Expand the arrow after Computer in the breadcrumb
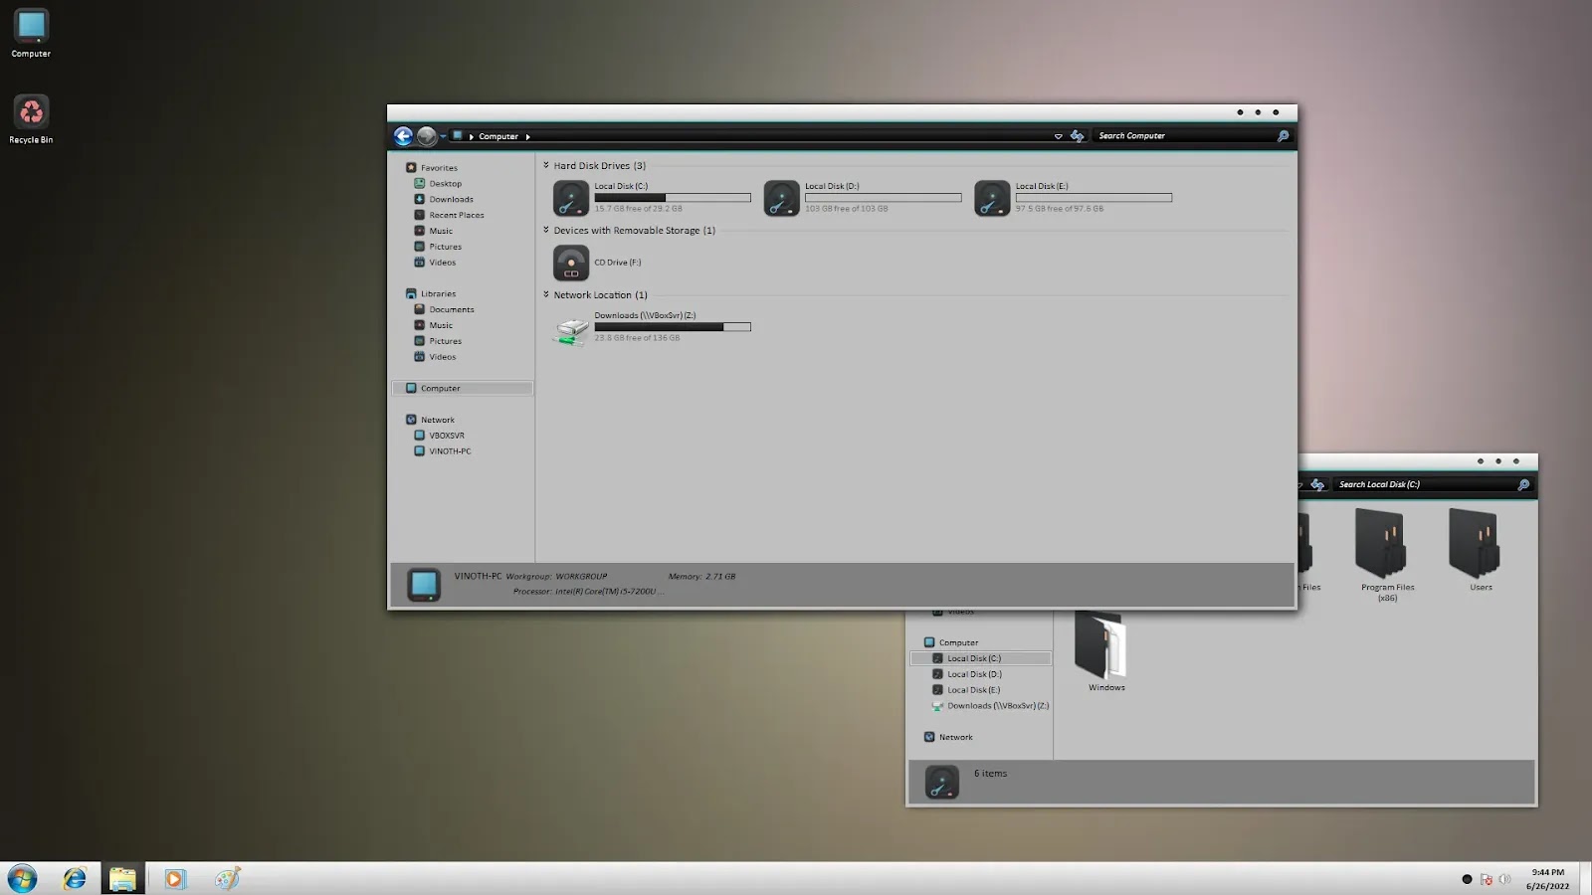This screenshot has width=1592, height=895. 527,136
